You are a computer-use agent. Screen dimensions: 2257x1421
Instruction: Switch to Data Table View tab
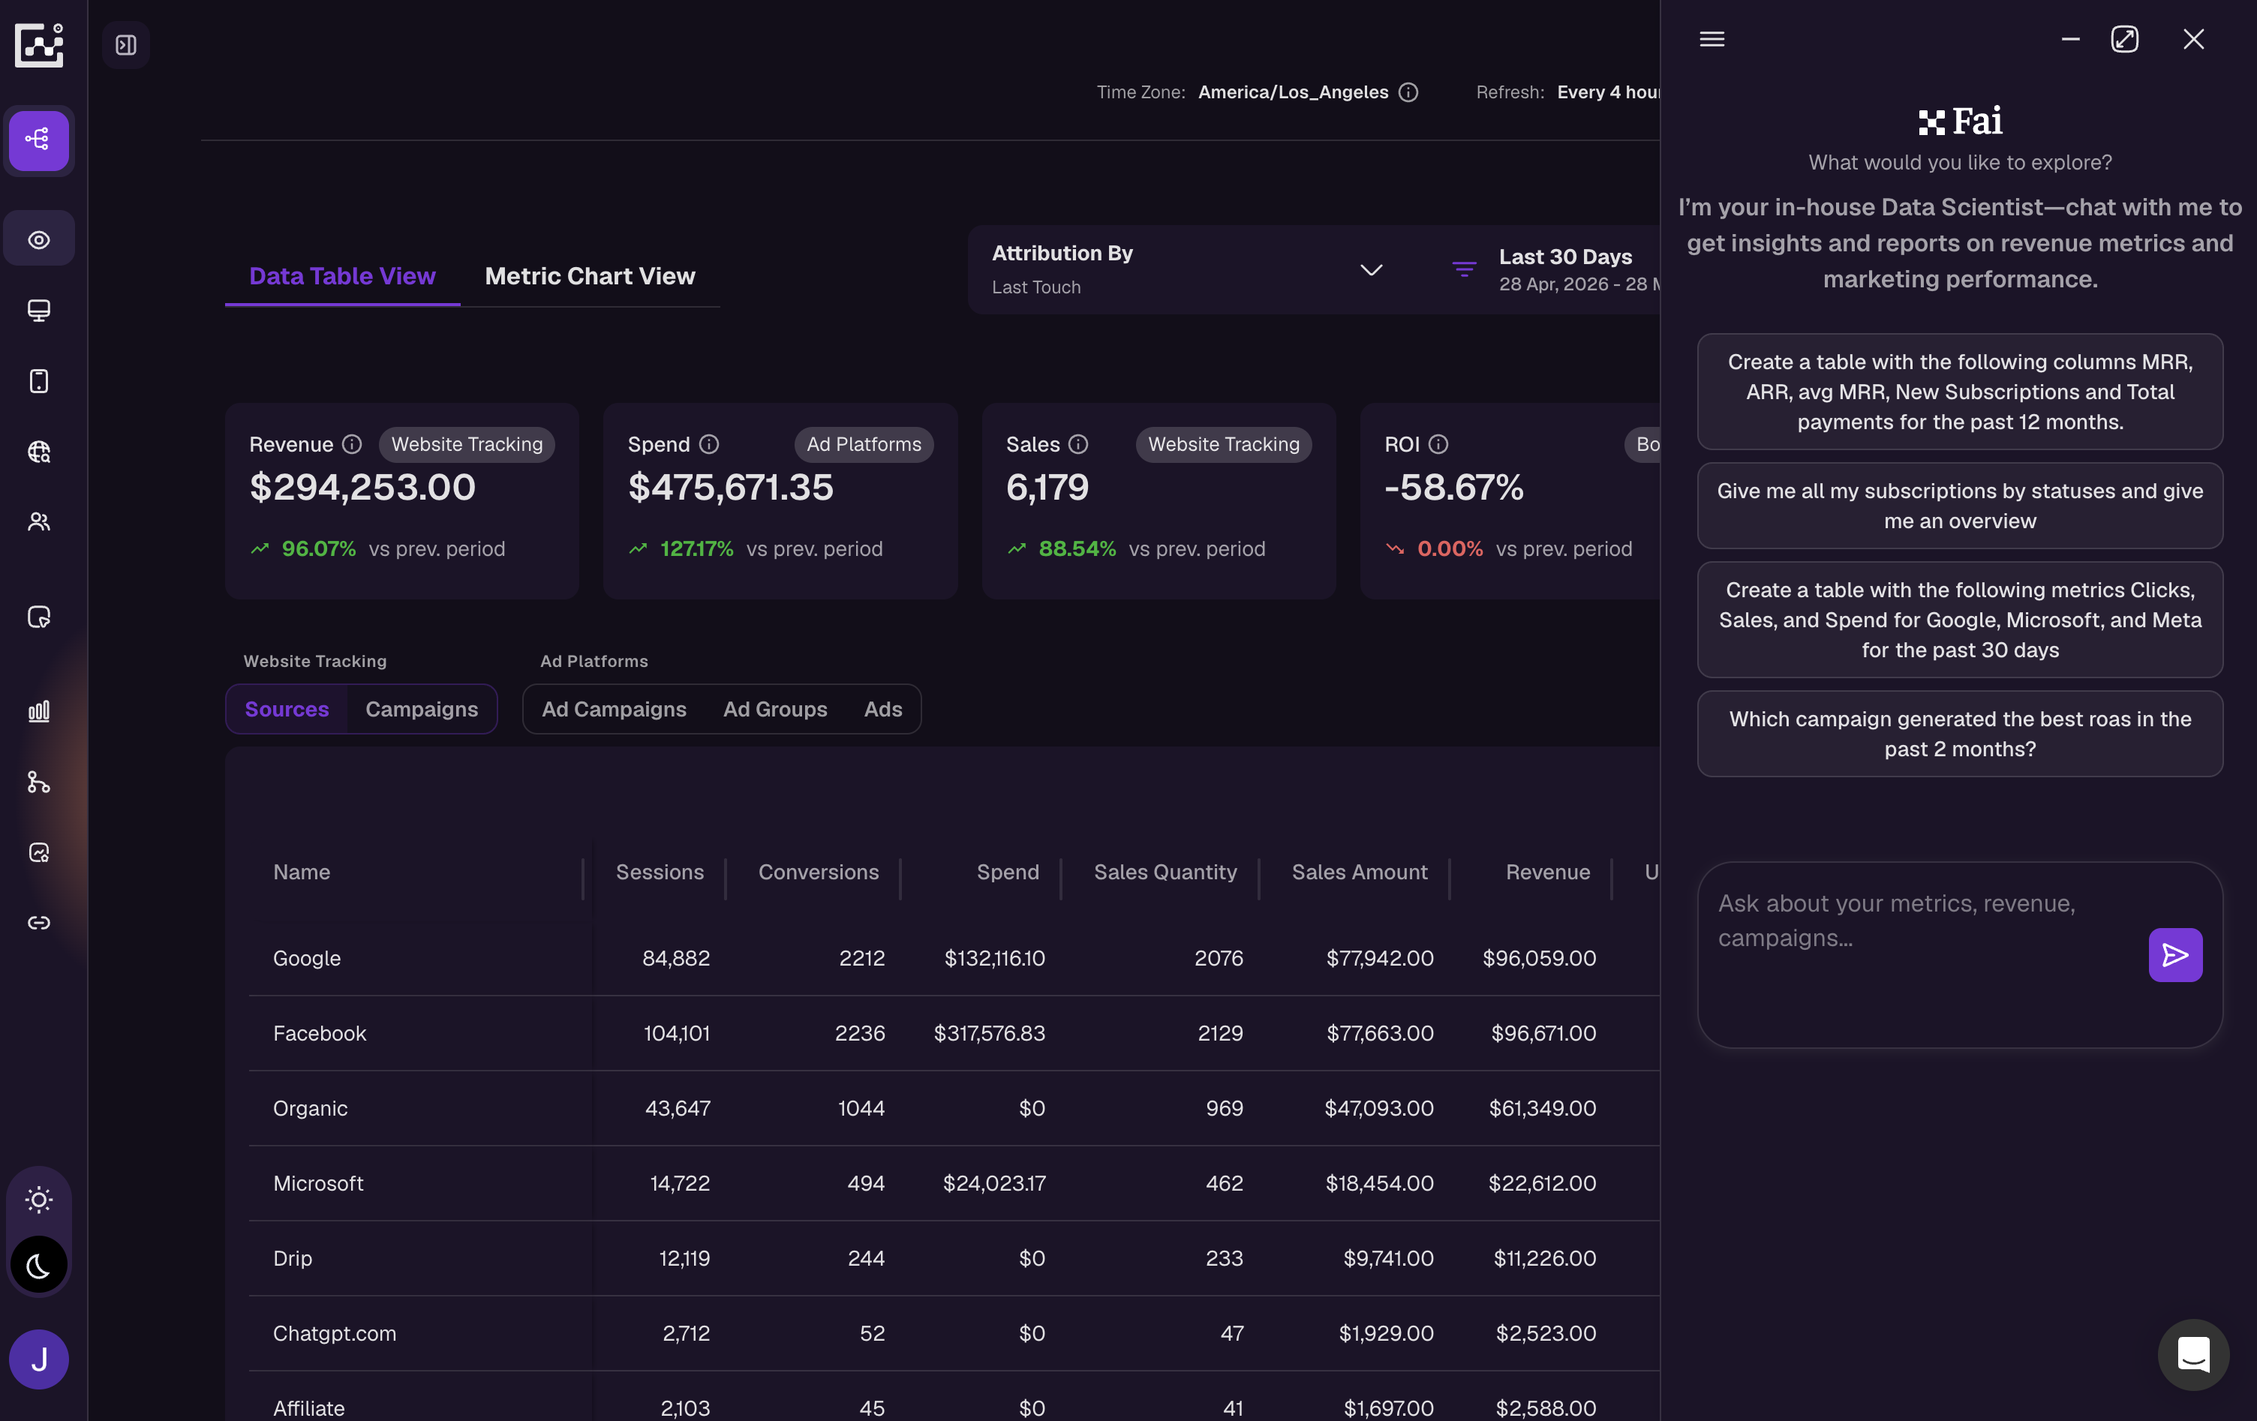pos(342,275)
